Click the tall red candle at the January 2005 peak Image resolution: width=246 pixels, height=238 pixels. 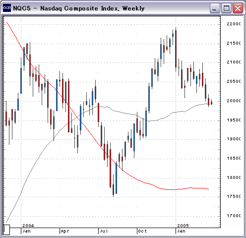coord(176,49)
